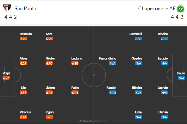
Task: Open the Sao Paulo team name link
Action: coord(25,9)
